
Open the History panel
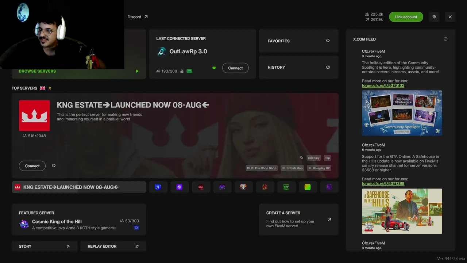pyautogui.click(x=299, y=67)
